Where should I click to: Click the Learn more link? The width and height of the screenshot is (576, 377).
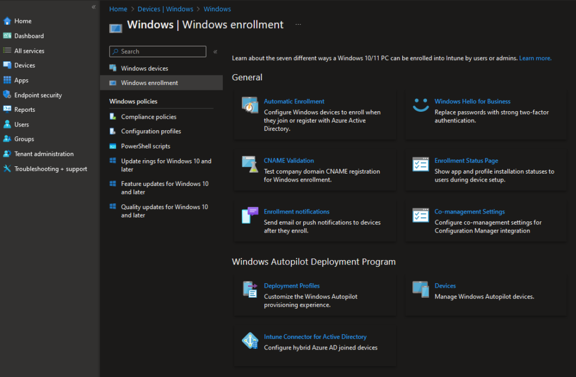pyautogui.click(x=535, y=58)
